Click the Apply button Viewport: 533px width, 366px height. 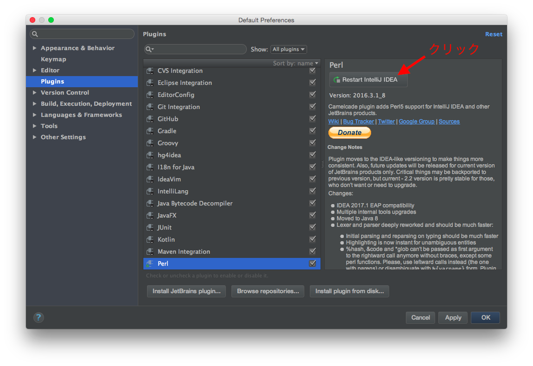(x=453, y=317)
